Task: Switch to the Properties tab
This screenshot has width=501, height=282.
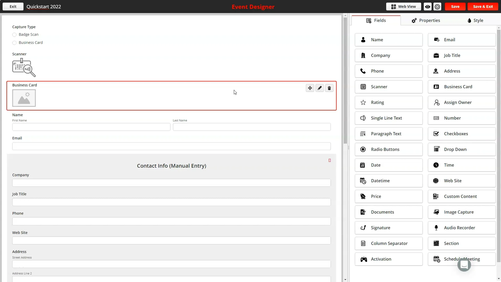Action: tap(426, 20)
